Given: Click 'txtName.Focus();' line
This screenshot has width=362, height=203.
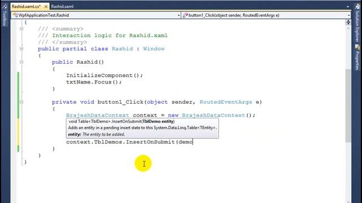Looking at the screenshot, I should tap(94, 82).
